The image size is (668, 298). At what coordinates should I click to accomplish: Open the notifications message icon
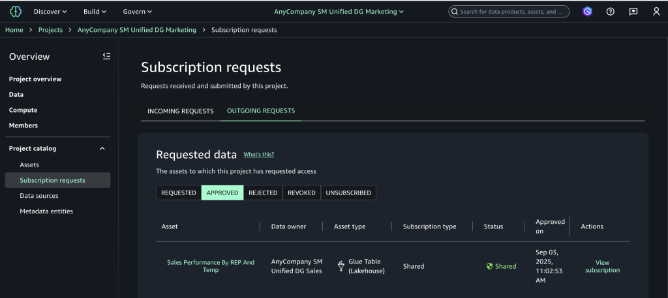point(633,12)
